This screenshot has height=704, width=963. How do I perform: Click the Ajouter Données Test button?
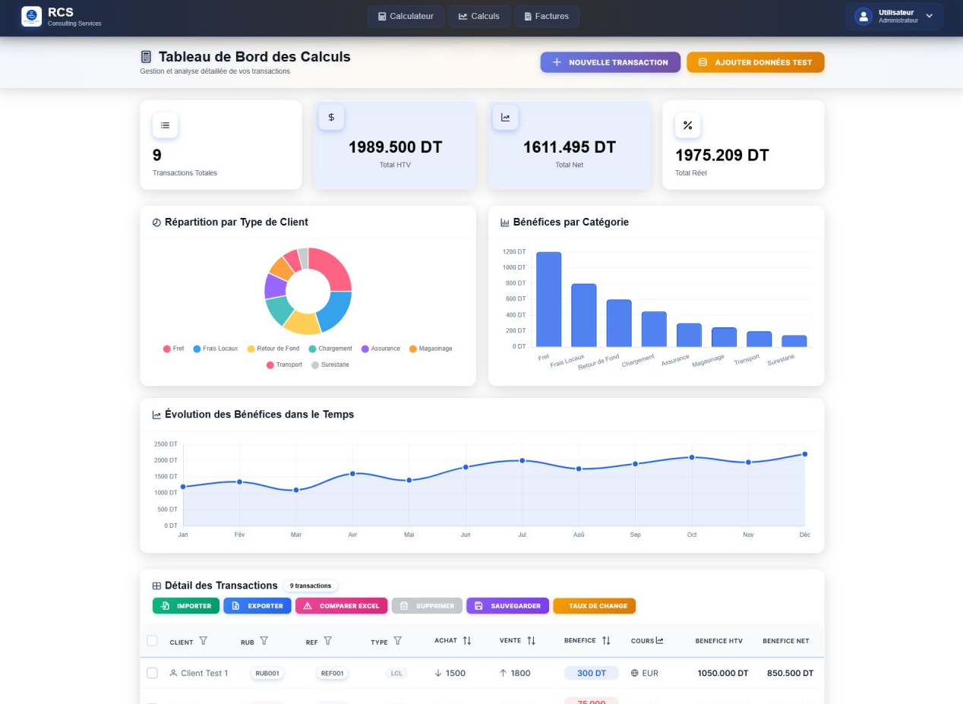click(x=755, y=62)
